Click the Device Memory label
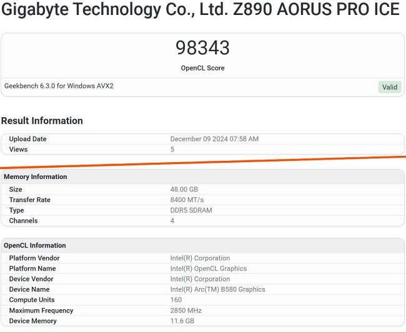Image resolution: width=406 pixels, height=333 pixels. click(x=33, y=321)
